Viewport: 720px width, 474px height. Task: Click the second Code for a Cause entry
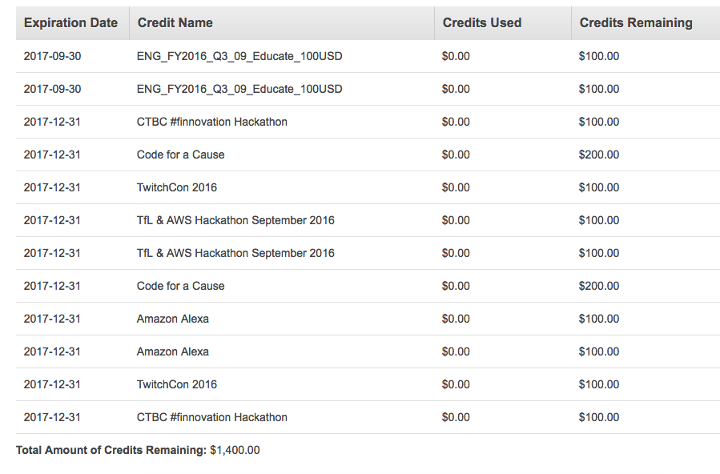tap(180, 286)
